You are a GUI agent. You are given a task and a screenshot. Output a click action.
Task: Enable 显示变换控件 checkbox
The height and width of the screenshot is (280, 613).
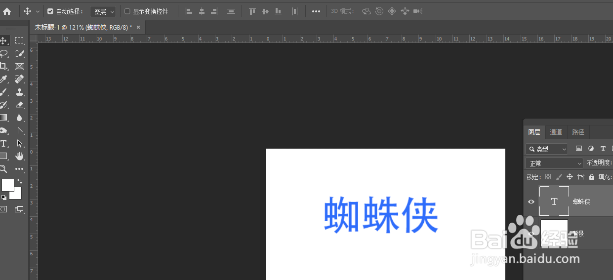pyautogui.click(x=127, y=11)
